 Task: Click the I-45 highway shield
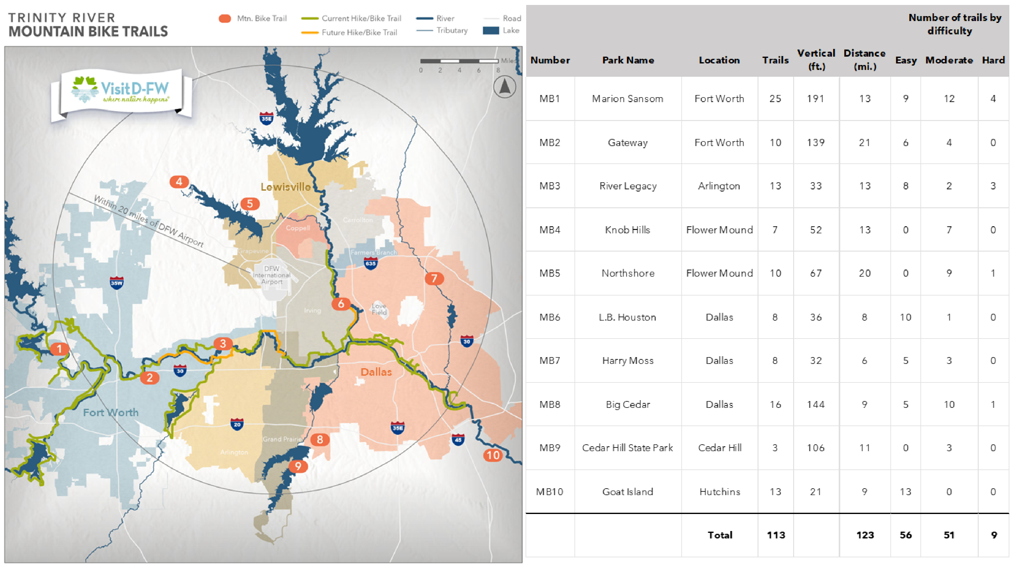[458, 439]
